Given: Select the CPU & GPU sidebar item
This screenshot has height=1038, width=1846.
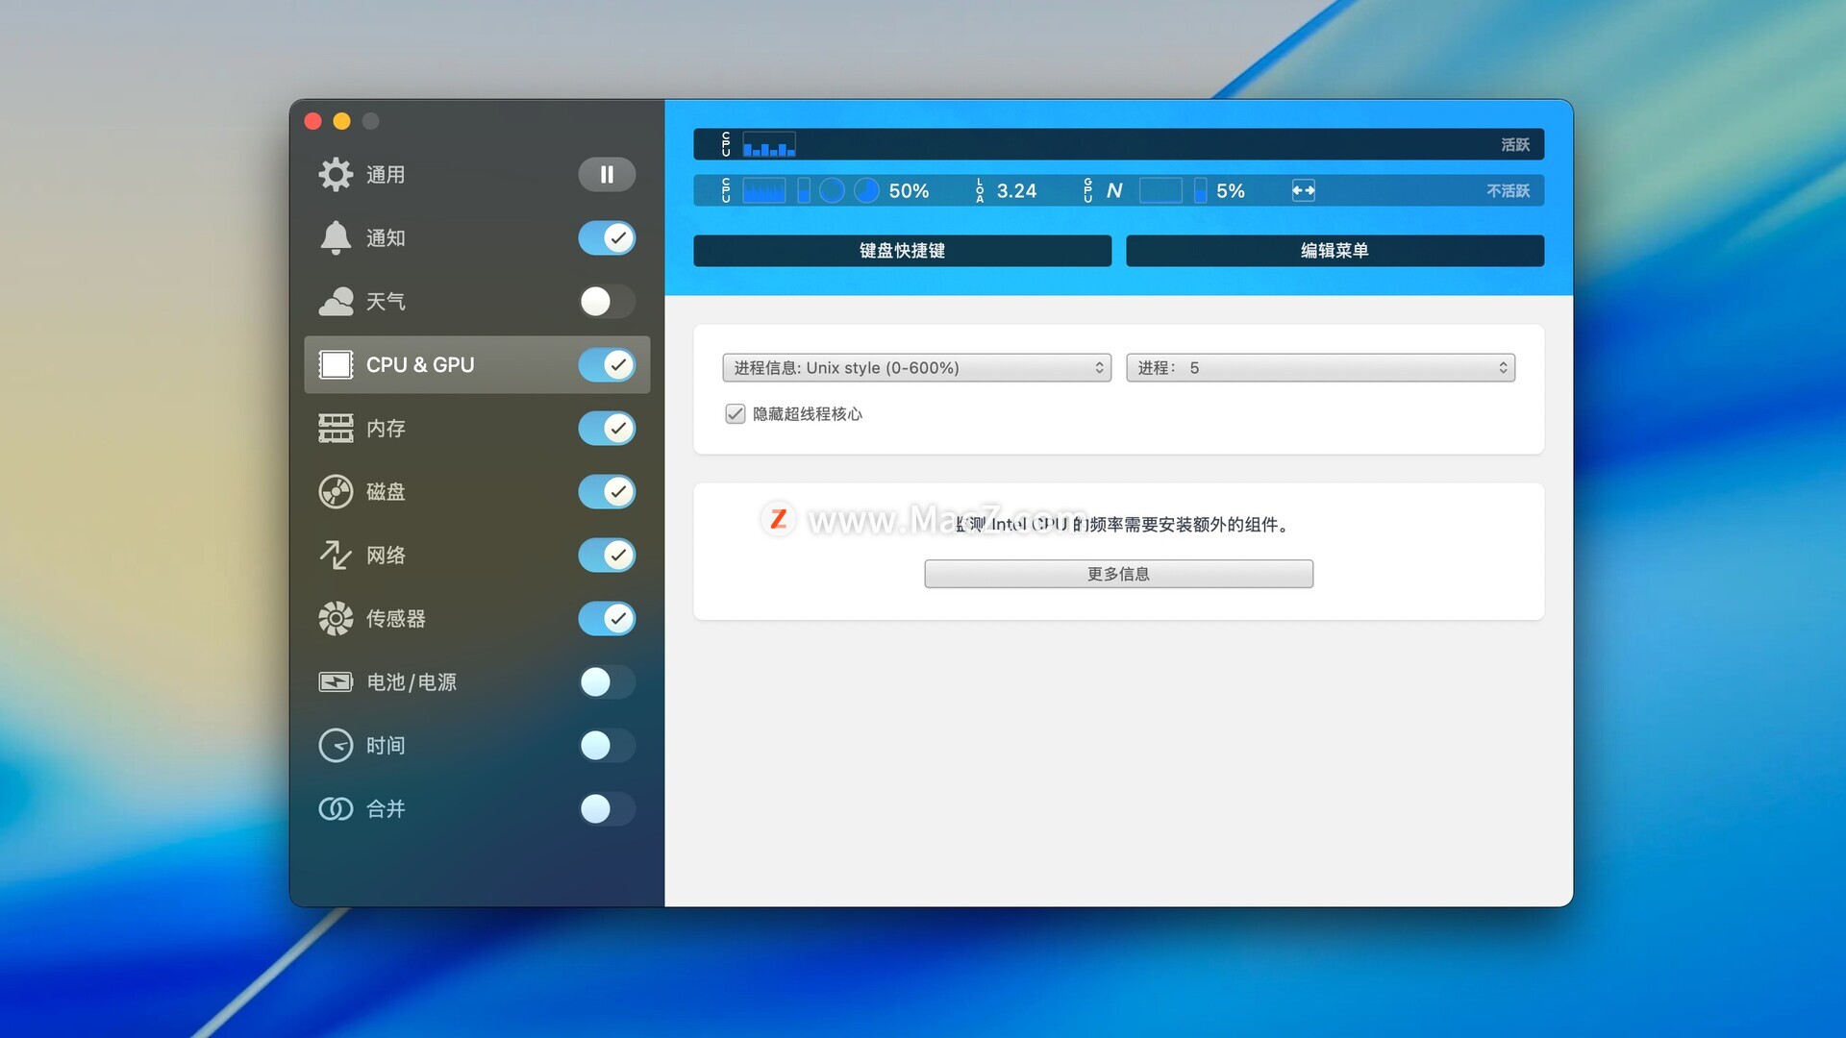Looking at the screenshot, I should tap(420, 365).
